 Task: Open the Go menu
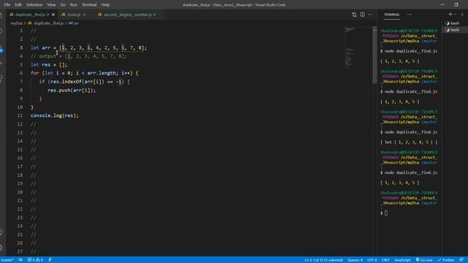point(63,5)
